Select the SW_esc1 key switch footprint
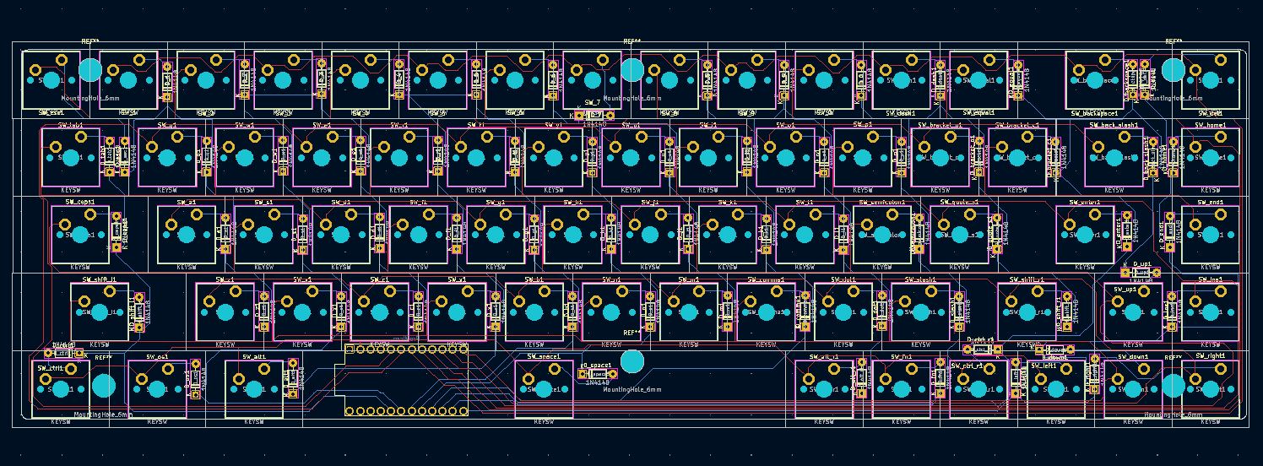This screenshot has height=466, width=1263. point(51,80)
